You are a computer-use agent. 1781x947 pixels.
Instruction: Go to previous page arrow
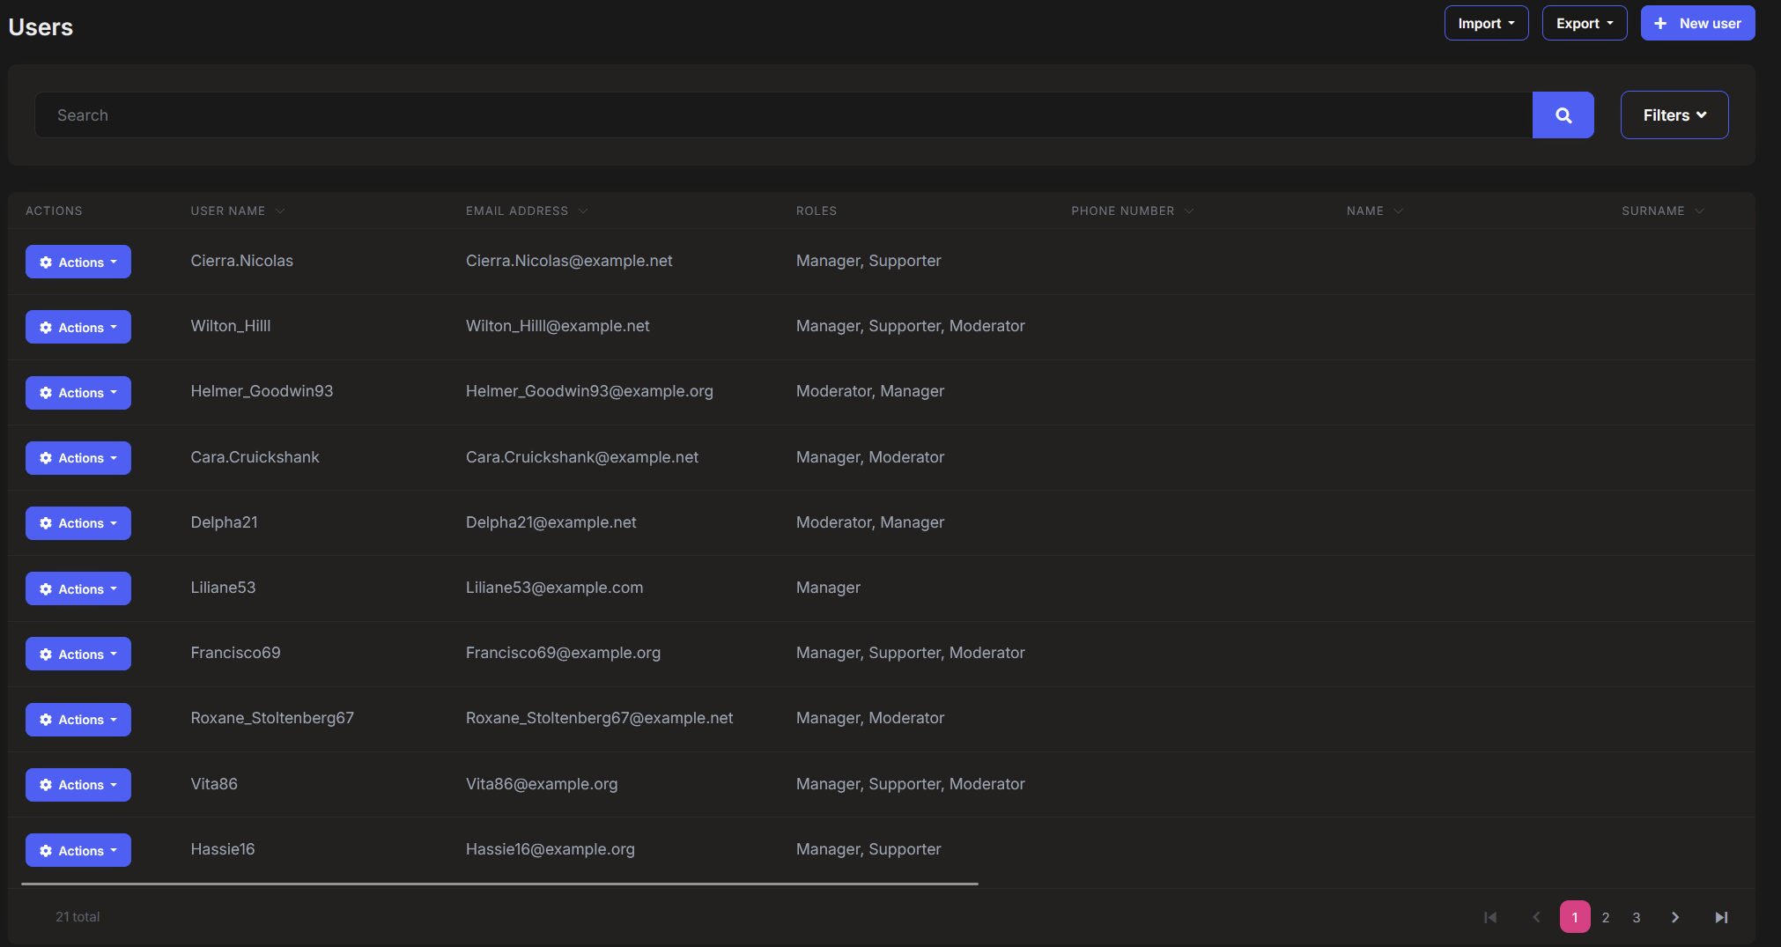tap(1536, 917)
